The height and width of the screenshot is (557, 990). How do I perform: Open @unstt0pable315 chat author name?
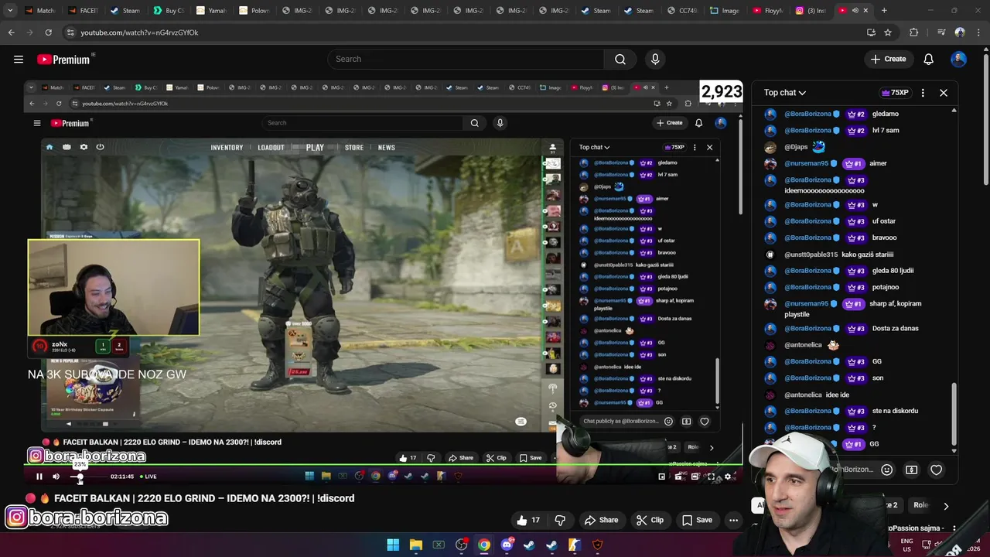pos(811,255)
